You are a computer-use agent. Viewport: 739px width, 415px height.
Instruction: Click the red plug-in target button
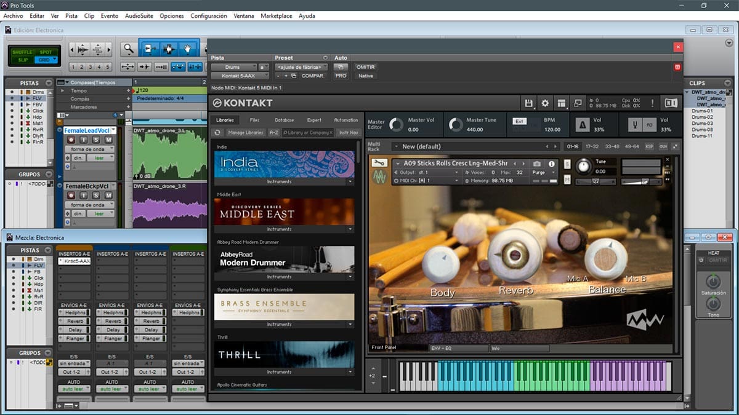[677, 67]
